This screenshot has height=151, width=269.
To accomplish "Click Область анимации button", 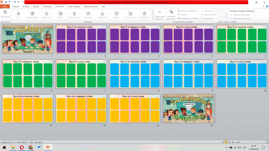I will click(187, 11).
